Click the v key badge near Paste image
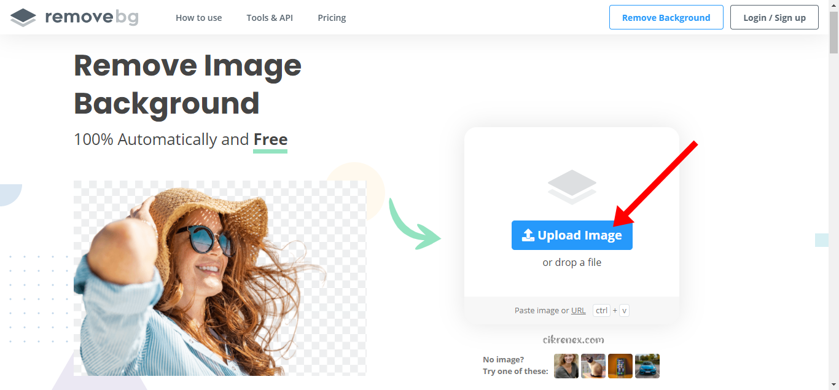 pos(624,310)
